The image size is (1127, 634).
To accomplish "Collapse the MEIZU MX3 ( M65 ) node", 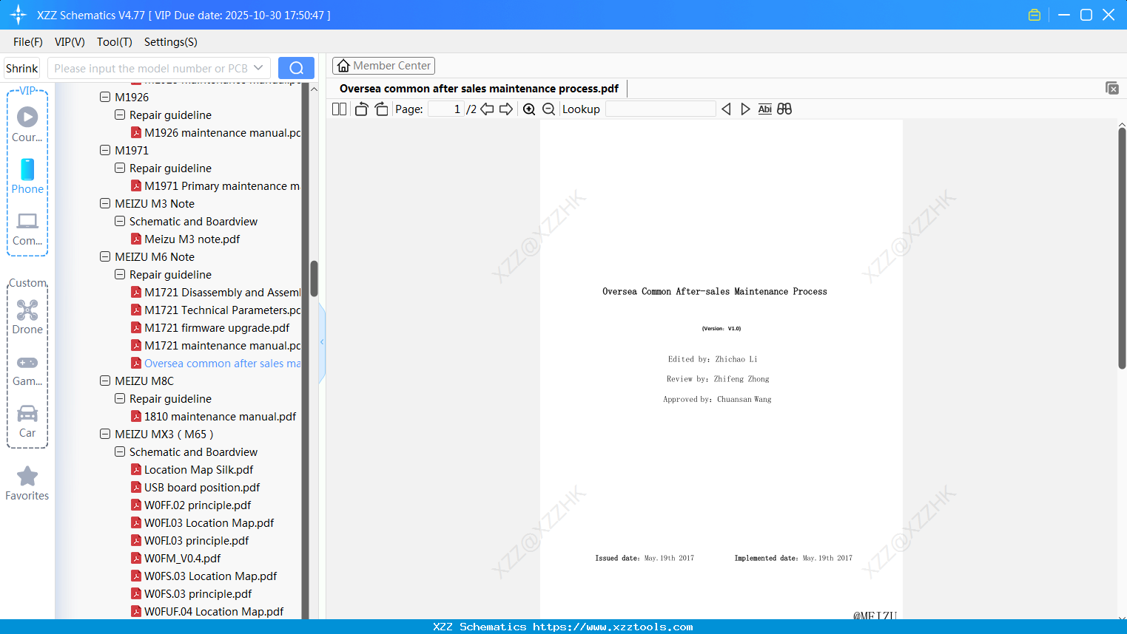I will 105,434.
